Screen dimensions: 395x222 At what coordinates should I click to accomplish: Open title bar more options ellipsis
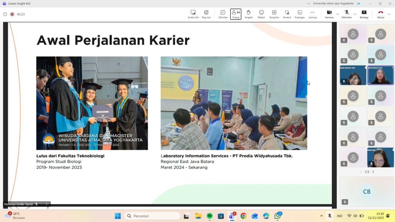[309, 3]
